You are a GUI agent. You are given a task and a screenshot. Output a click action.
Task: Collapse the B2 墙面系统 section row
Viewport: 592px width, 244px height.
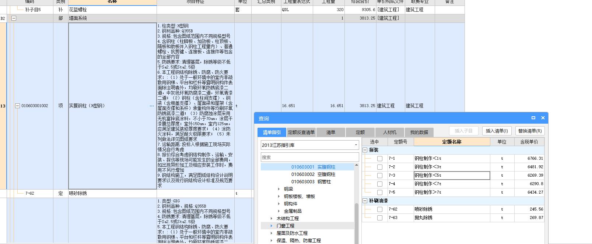point(14,18)
